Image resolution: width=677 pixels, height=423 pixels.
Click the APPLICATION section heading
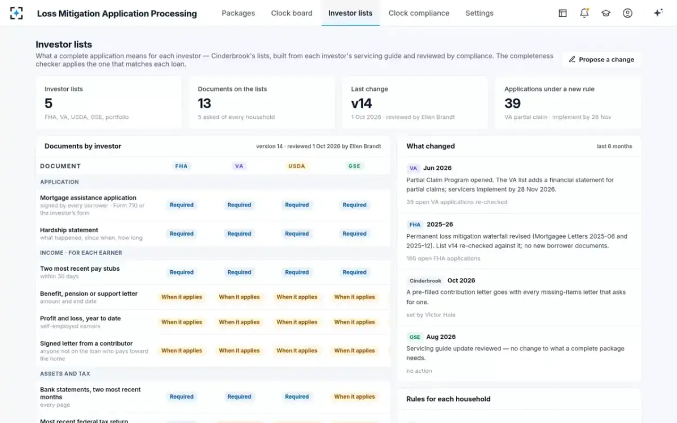pos(59,182)
